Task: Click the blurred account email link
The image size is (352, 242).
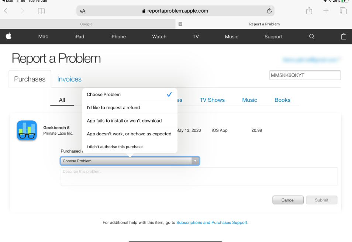Action: (x=311, y=60)
